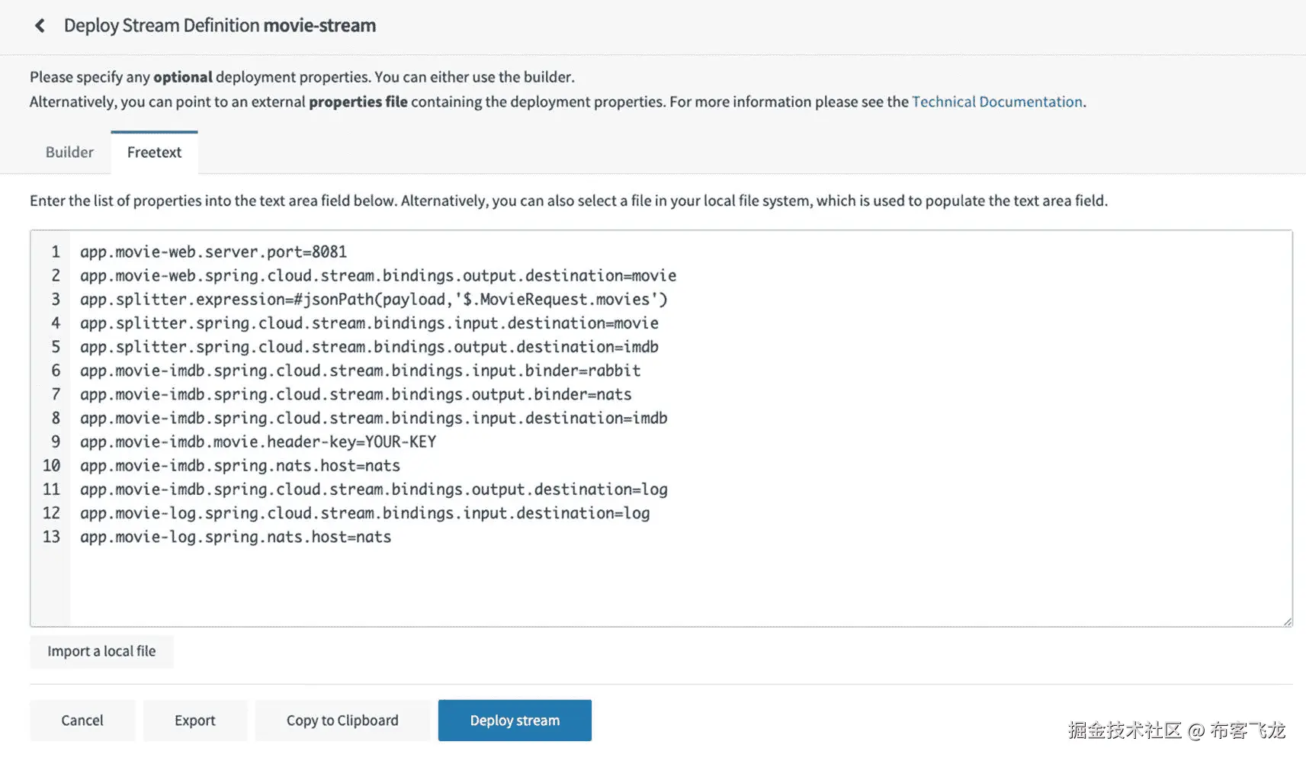
Task: Select the Freetext tab
Action: coord(154,152)
